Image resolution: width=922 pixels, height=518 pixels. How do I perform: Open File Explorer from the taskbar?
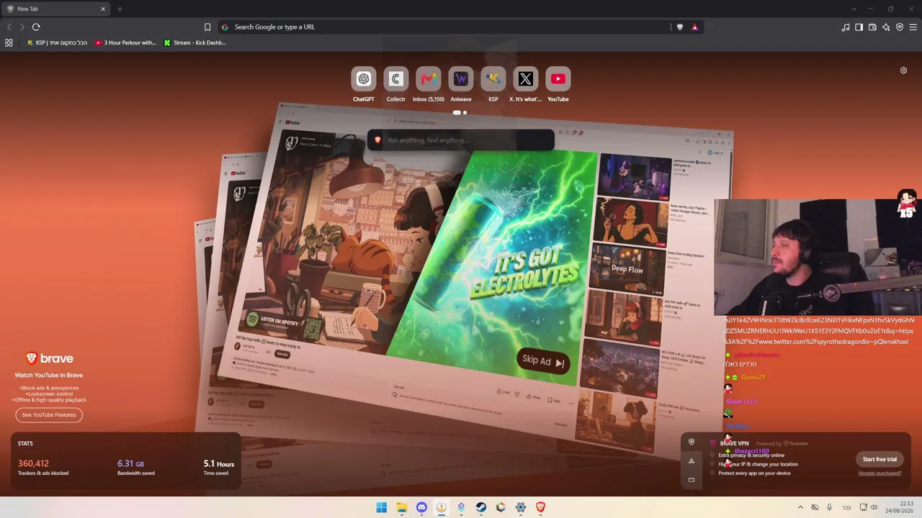tap(402, 508)
